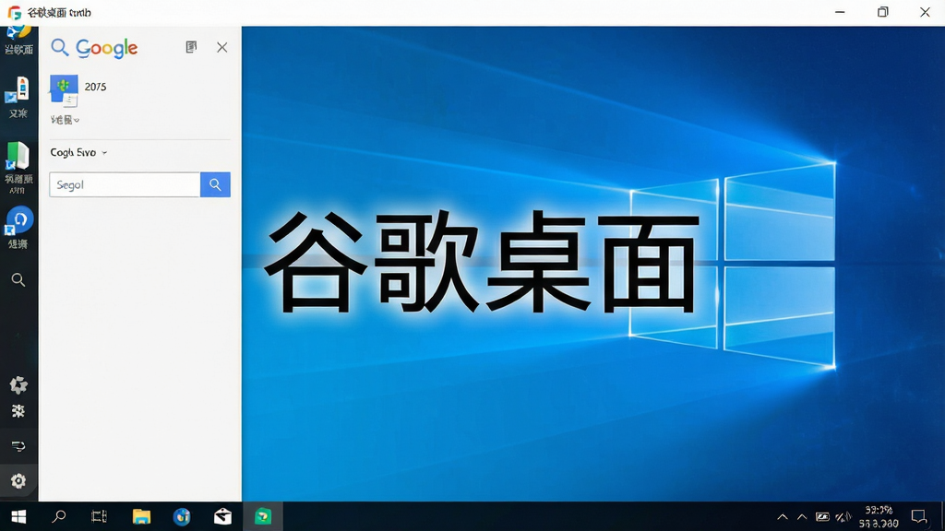Open the taskbar clock
The height and width of the screenshot is (531, 945).
879,516
